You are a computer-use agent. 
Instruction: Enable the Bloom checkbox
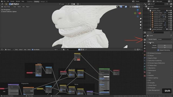(x=149, y=56)
